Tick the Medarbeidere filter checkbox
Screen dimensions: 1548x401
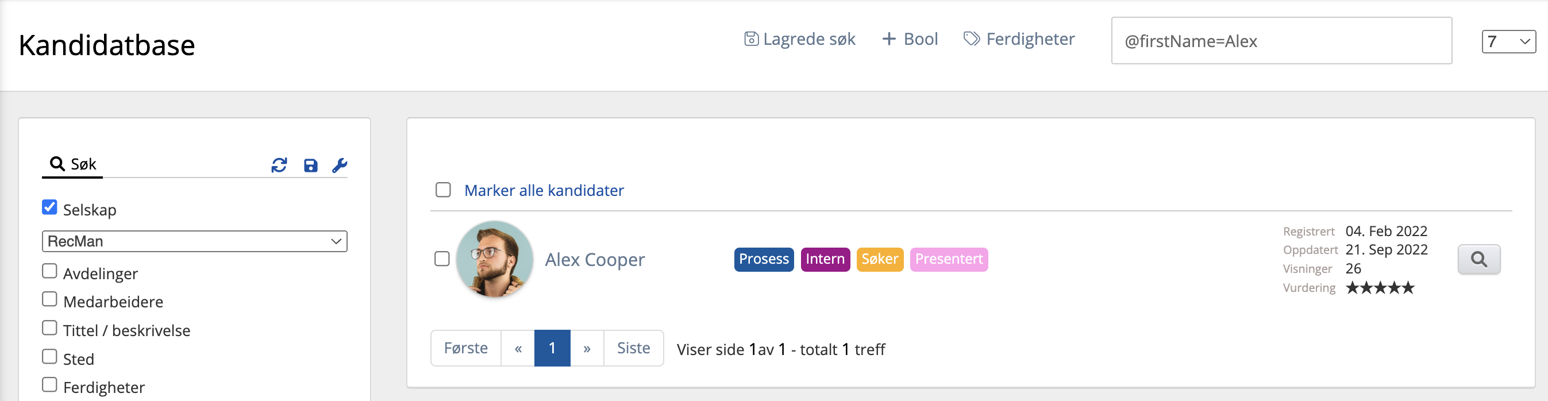tap(50, 299)
